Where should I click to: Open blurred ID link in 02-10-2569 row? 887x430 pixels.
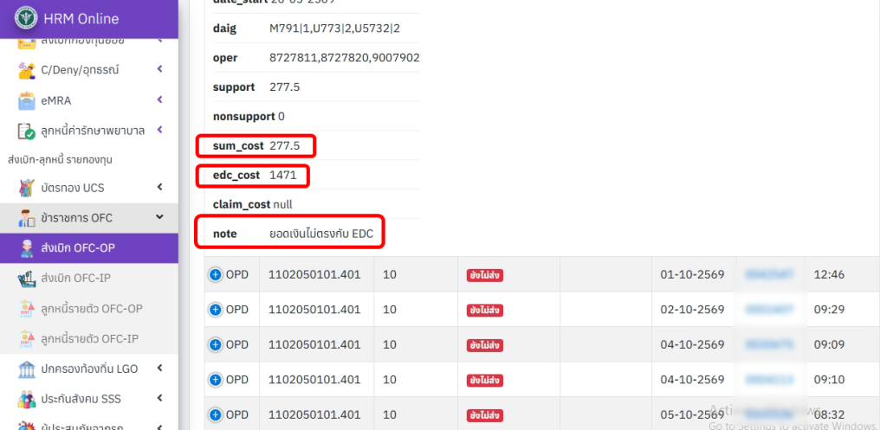[x=769, y=310]
